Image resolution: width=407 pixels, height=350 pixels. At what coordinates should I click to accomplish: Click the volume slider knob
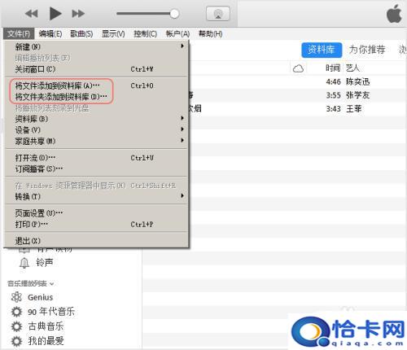(x=174, y=14)
